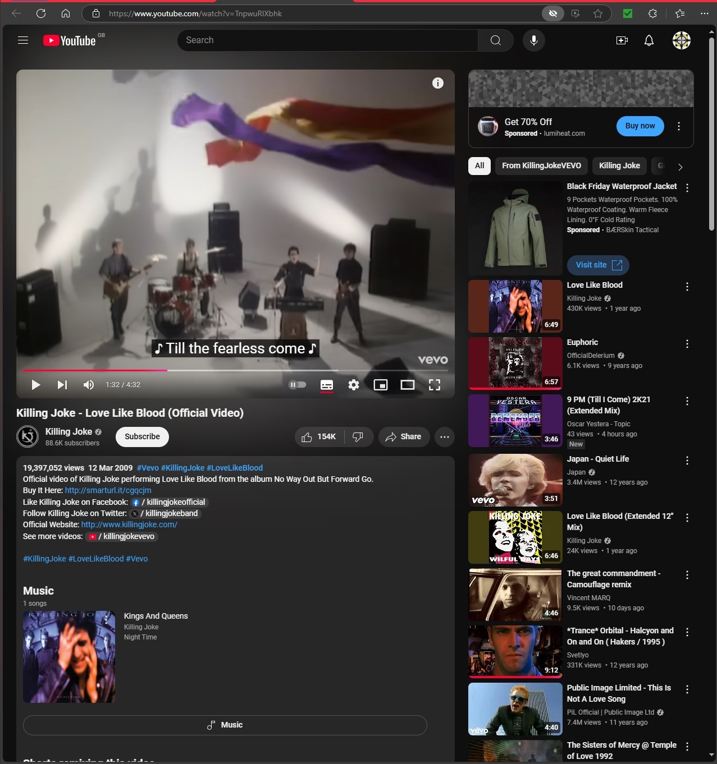Screen dimensions: 717x764
Task: Open menu for Black Friday Jacket ad
Action: [x=687, y=188]
